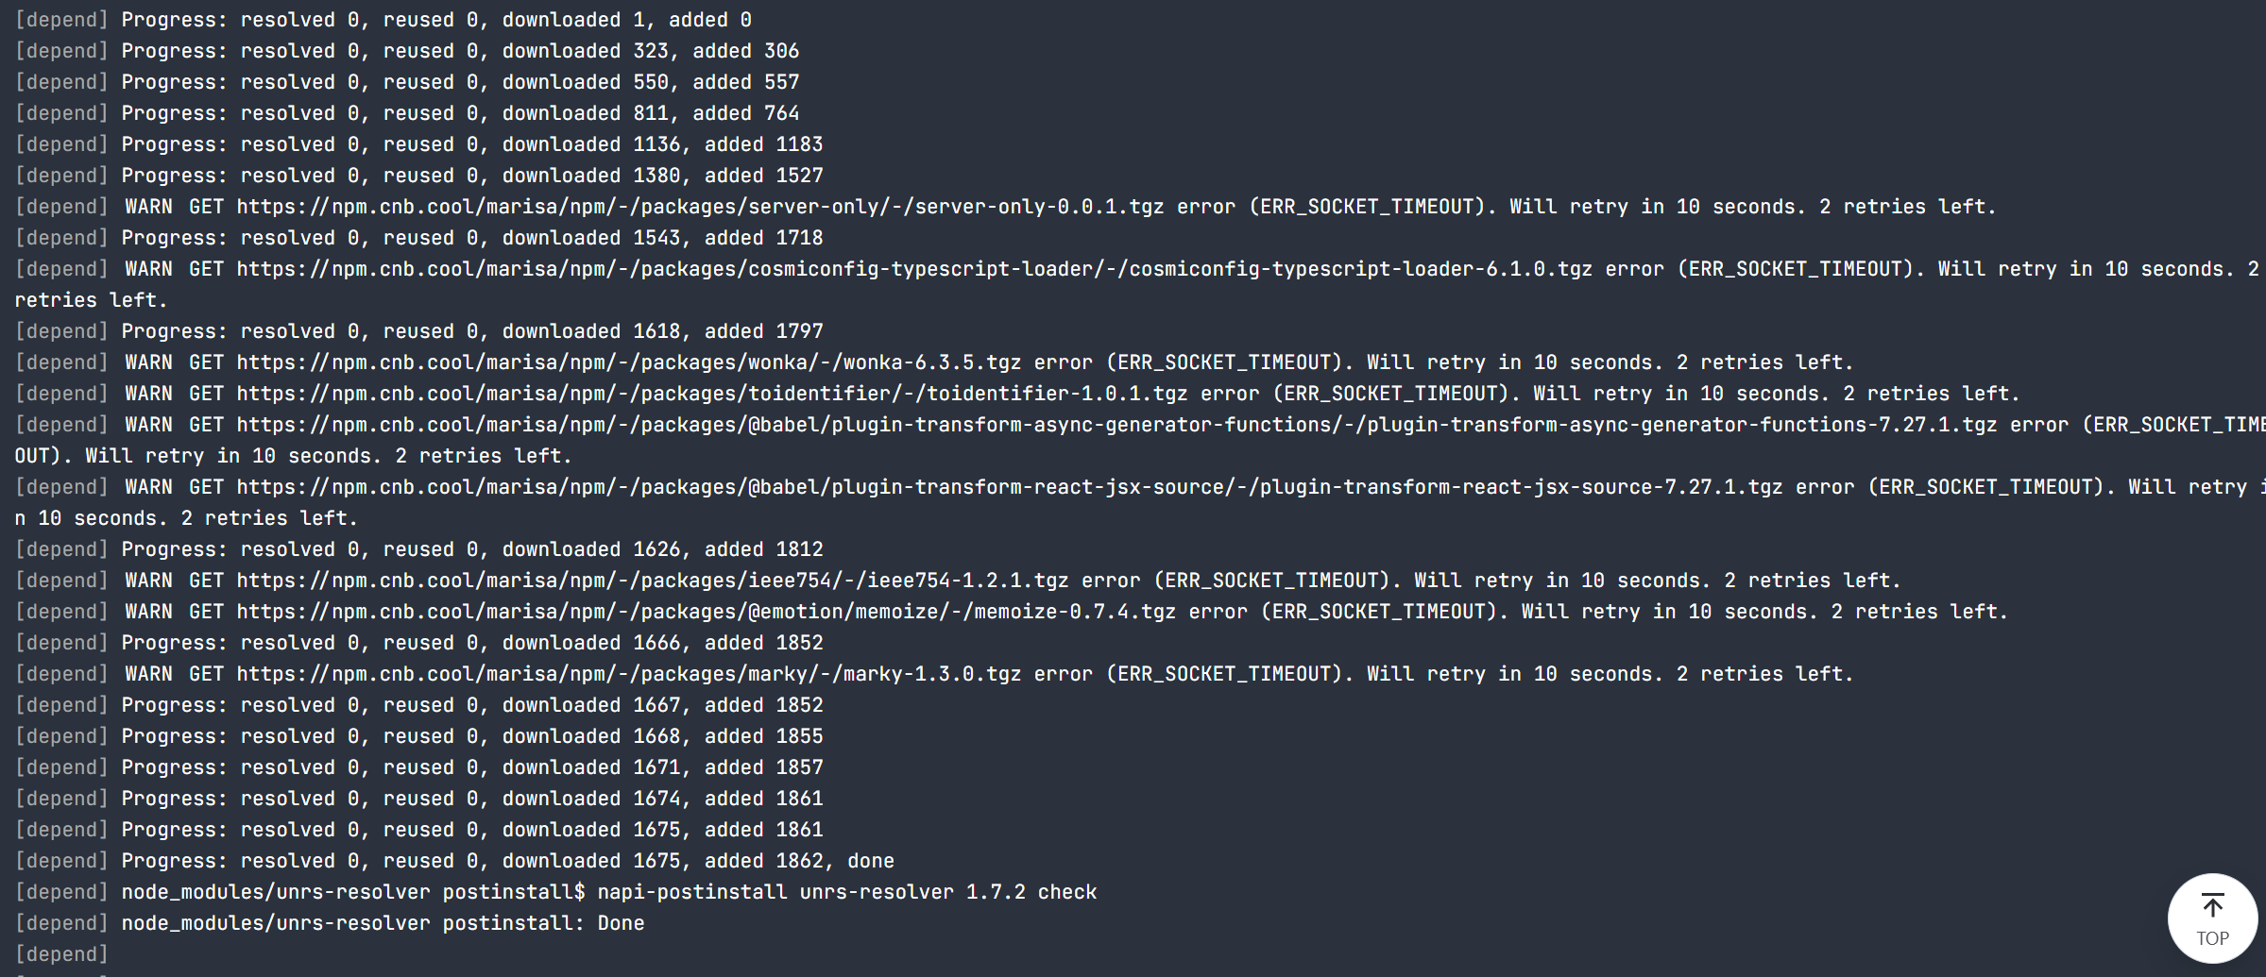Click the first log line, downloaded 1
Image resolution: width=2266 pixels, height=977 pixels.
click(x=435, y=20)
